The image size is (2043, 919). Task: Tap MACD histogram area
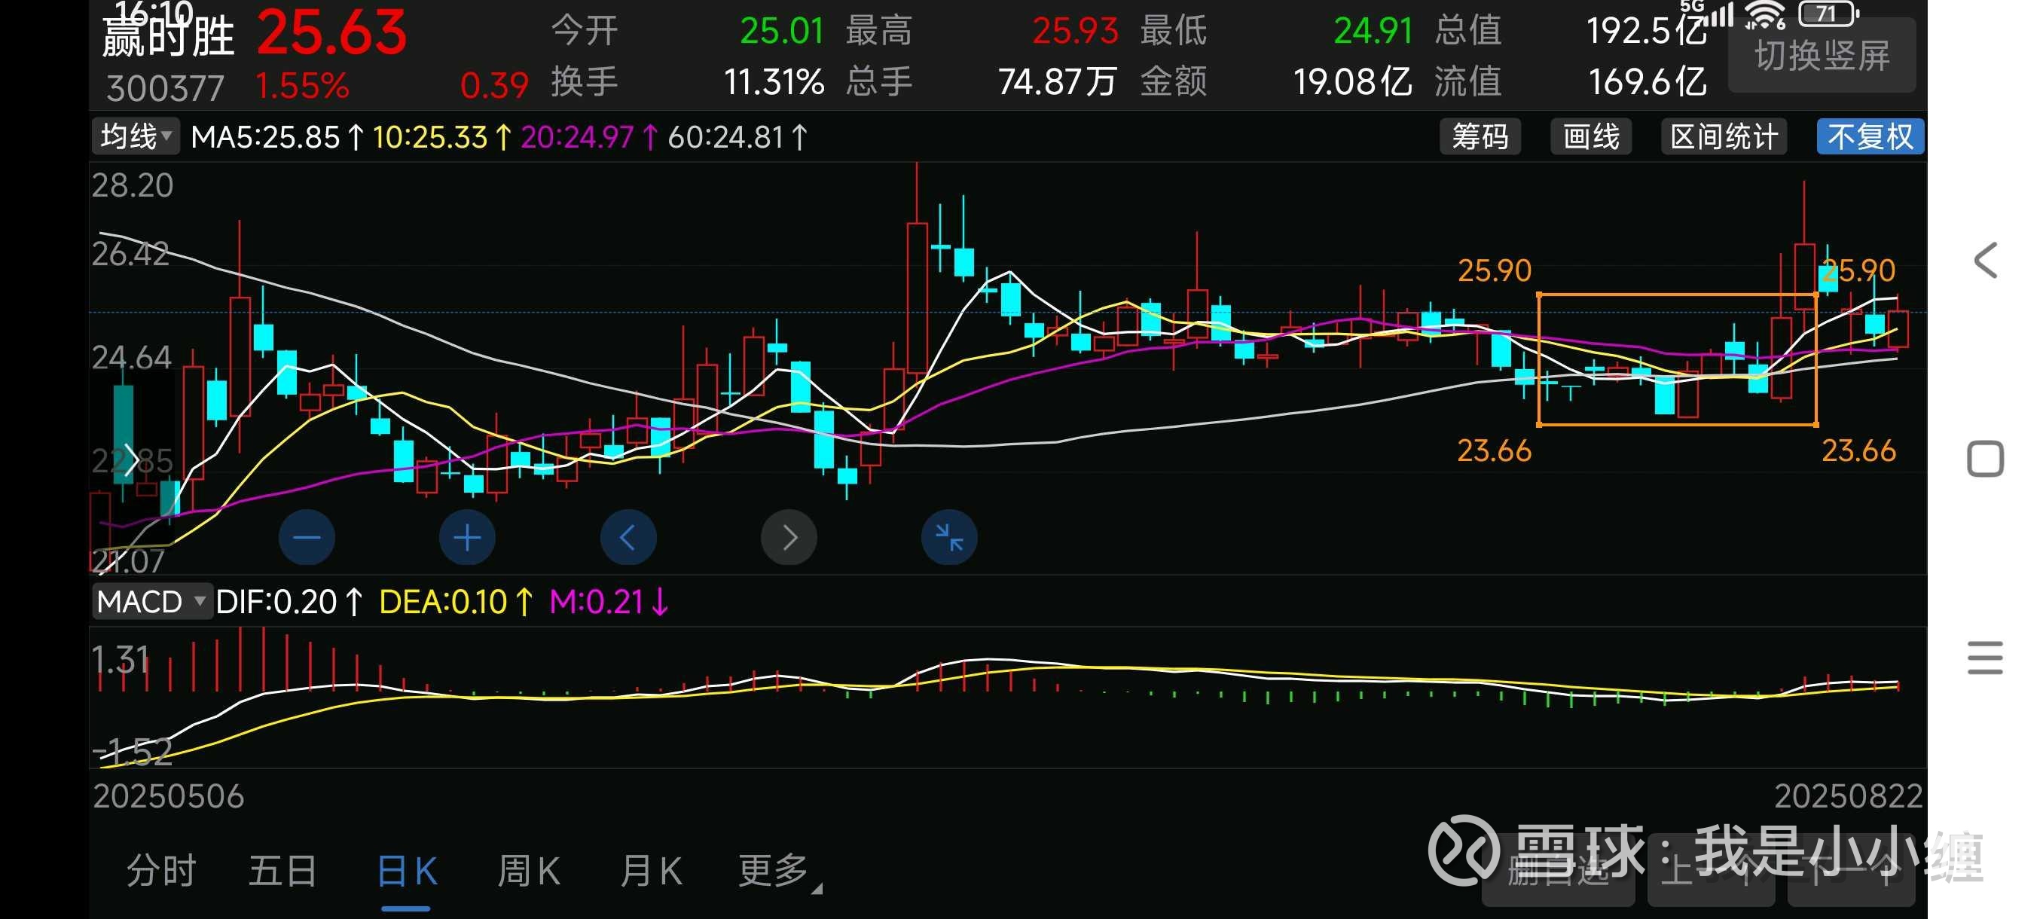coord(1007,696)
